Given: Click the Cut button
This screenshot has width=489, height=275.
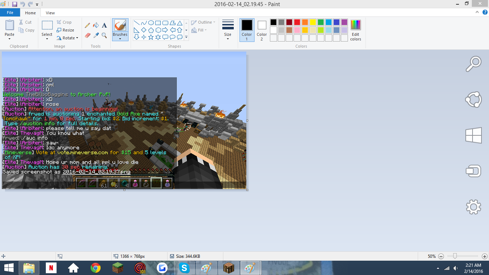Looking at the screenshot, I should [25, 22].
